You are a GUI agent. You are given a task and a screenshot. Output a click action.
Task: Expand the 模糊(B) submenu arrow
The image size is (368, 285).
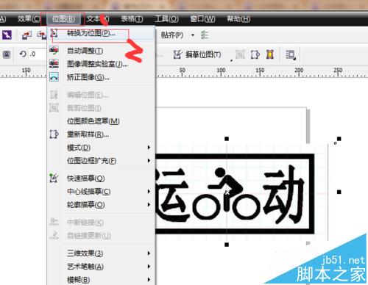[149, 279]
